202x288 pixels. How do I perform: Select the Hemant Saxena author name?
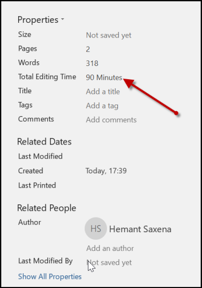tap(140, 229)
